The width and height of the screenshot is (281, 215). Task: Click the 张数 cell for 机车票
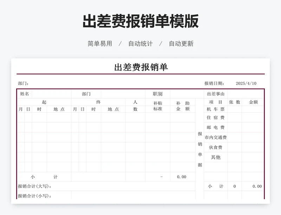coord(235,109)
